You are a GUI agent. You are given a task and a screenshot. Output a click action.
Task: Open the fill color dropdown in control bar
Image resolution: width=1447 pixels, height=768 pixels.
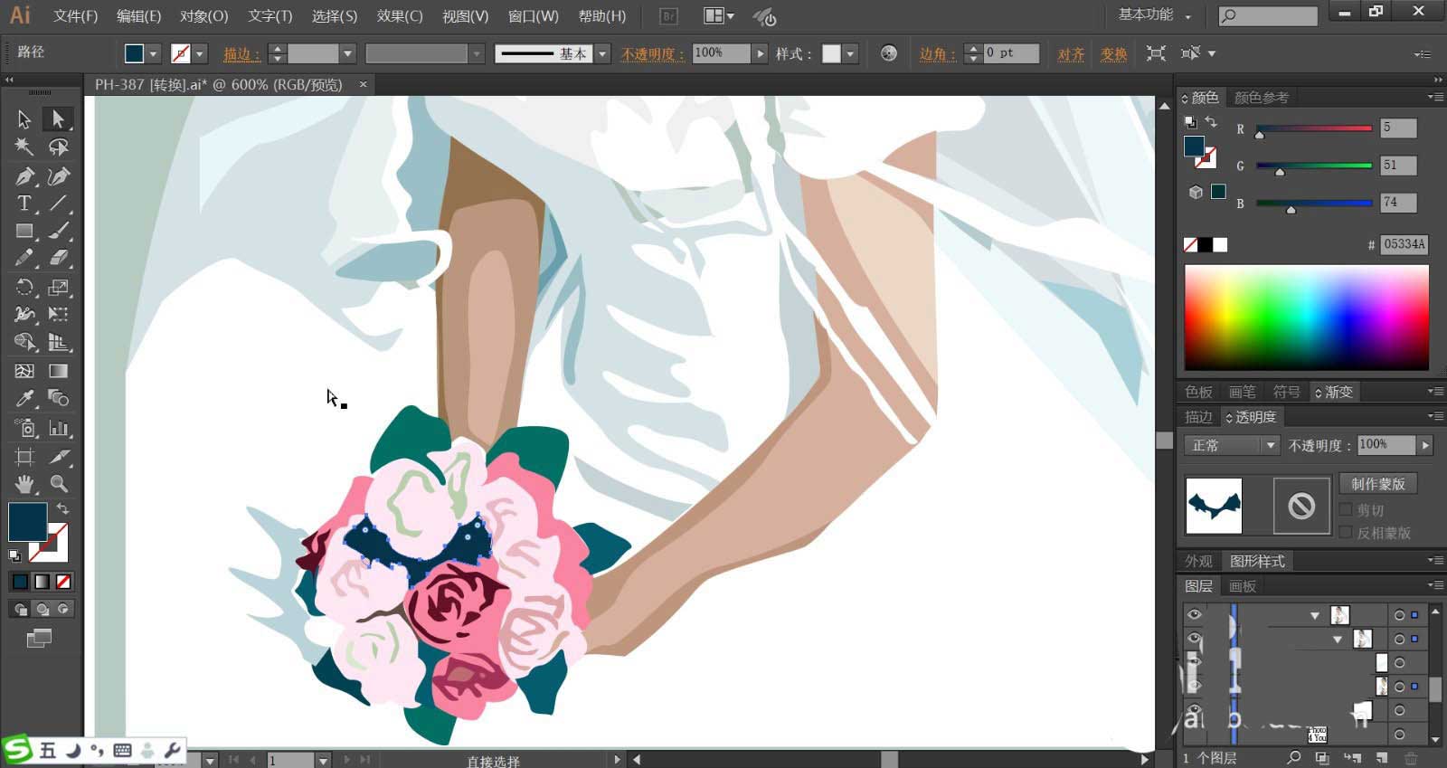click(x=153, y=53)
